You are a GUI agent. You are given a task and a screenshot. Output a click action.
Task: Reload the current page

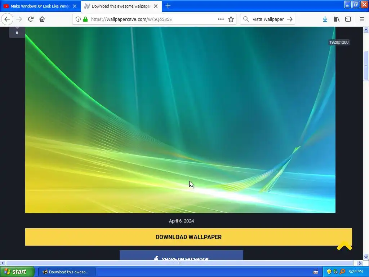(x=31, y=19)
